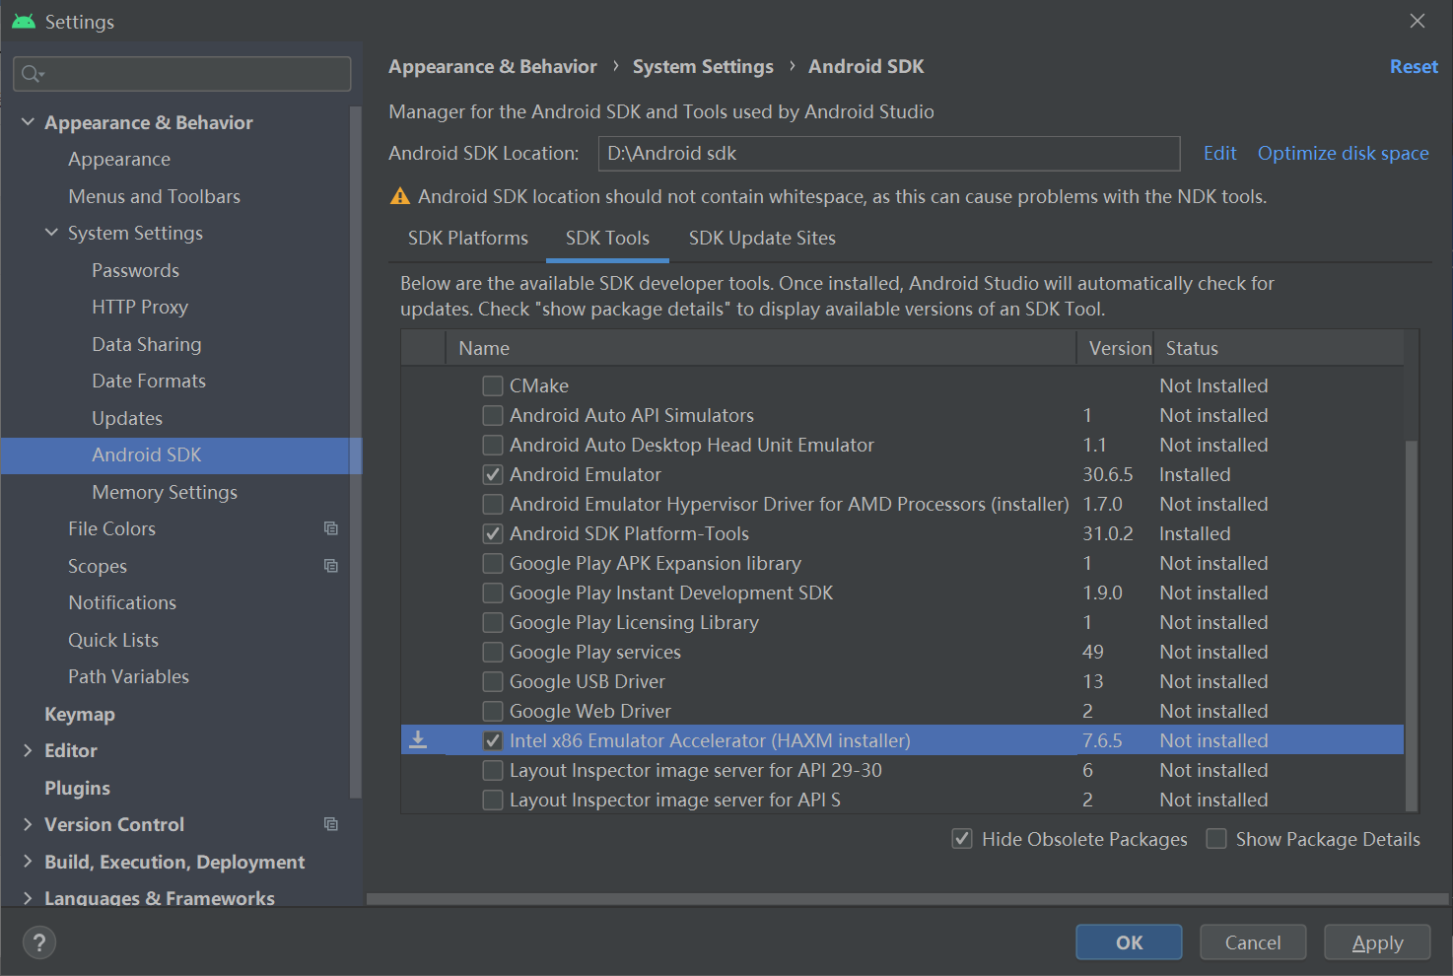Click the Android SDK Location field
This screenshot has width=1453, height=976.
click(x=889, y=153)
